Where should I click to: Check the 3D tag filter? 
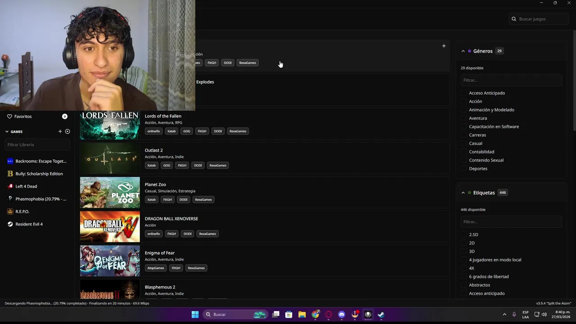click(463, 252)
